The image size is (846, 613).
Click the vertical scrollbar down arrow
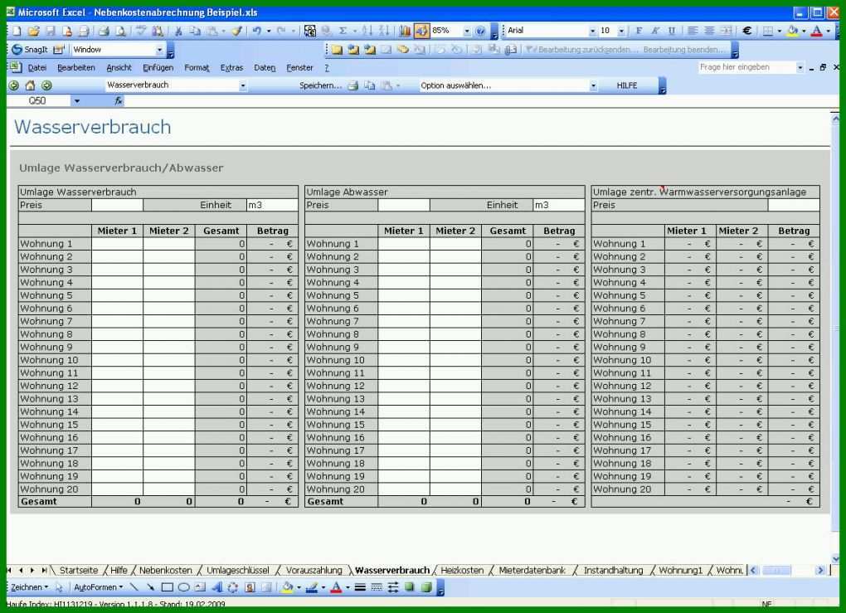[x=836, y=559]
